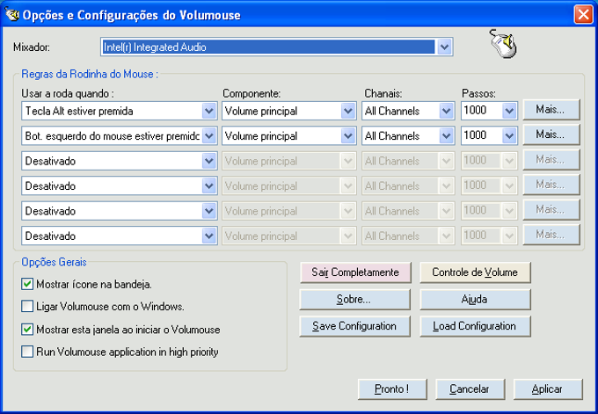Click the mouse speaker logo icon
Viewport: 598px width, 414px height.
tap(503, 44)
